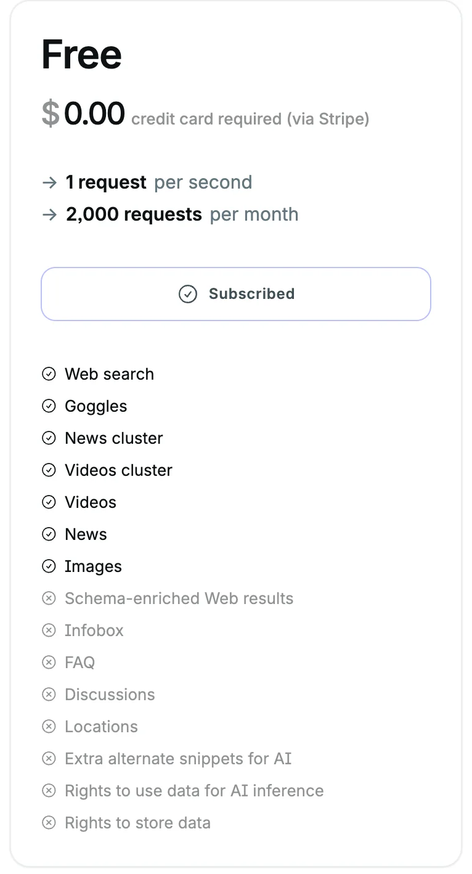Click the arrow icon before 1 request per second
This screenshot has width=472, height=874.
50,182
